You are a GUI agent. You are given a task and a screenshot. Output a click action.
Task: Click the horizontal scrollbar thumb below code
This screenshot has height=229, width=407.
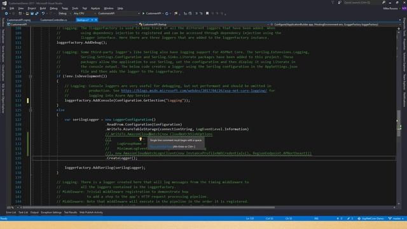point(148,207)
